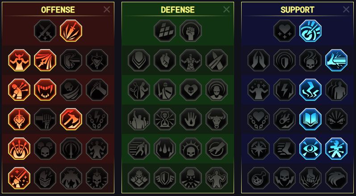Screen dimensions: 356x196
Task: Select the potion flask mastery in Support
Action: (x=259, y=178)
